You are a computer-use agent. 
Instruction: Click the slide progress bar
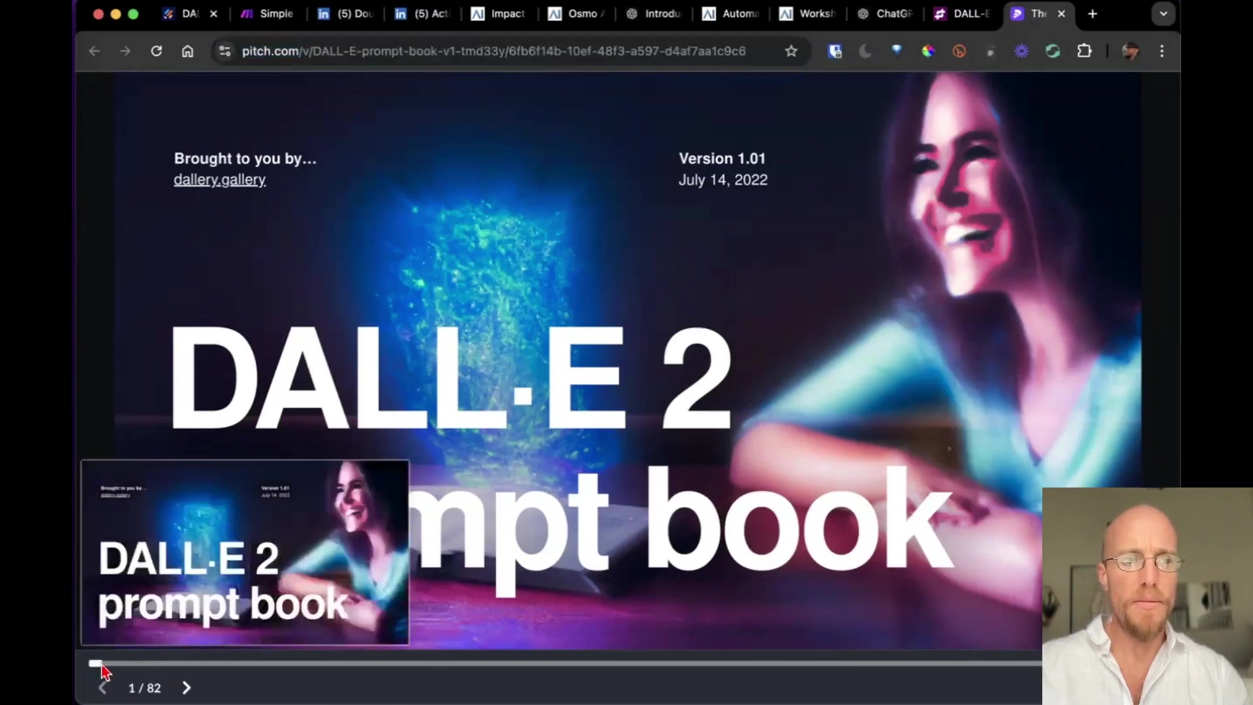click(x=565, y=663)
